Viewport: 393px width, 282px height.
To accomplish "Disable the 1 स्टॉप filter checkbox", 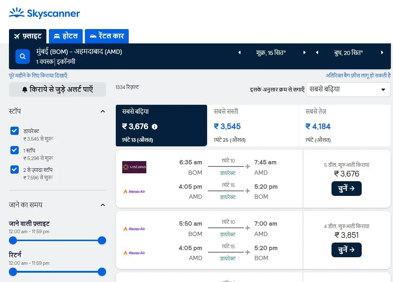I will click(14, 150).
